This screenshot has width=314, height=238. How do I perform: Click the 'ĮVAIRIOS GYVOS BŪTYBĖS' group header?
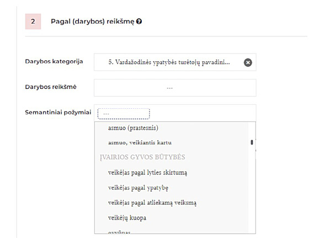(142, 157)
